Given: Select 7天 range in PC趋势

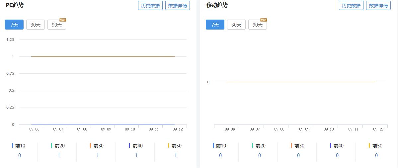Looking at the screenshot, I should tap(14, 25).
